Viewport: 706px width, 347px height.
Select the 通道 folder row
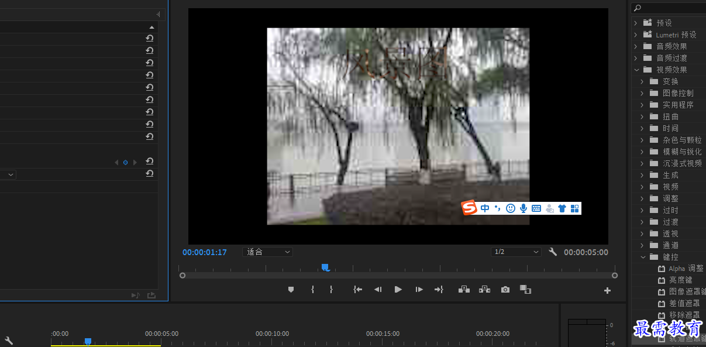point(669,245)
